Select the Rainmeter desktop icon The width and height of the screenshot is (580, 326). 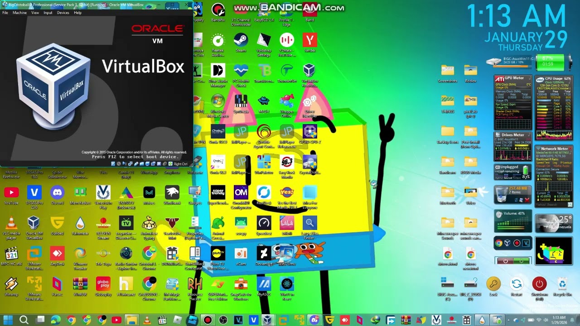click(x=80, y=225)
